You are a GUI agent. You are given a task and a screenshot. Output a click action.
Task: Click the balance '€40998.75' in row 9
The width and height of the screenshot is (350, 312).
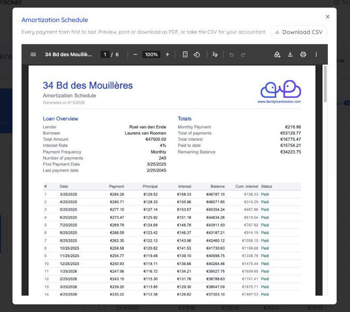click(215, 256)
